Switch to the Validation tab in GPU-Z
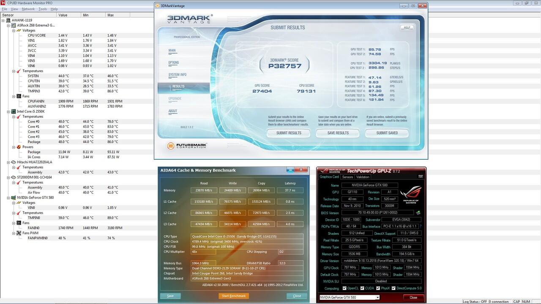Viewport: 541px width, 304px height. [x=363, y=177]
